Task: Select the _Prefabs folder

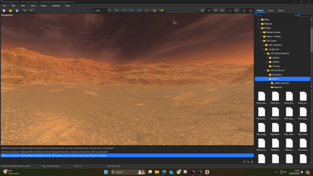Action: 274,62
